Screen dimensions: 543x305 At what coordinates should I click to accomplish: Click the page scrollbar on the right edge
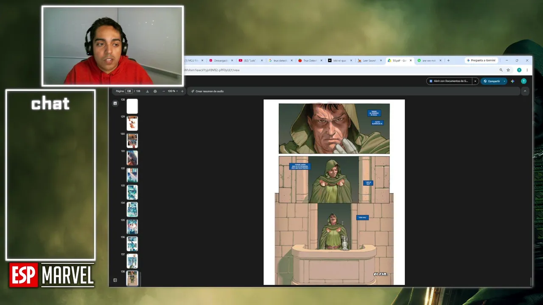[530, 281]
